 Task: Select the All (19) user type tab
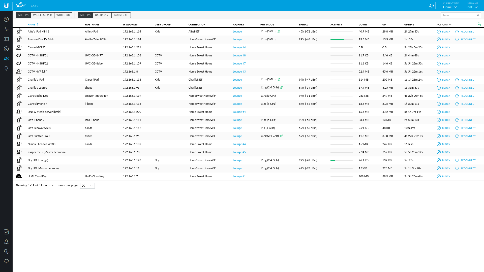tap(85, 15)
